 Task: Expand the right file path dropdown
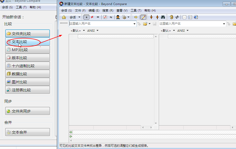[224, 24]
